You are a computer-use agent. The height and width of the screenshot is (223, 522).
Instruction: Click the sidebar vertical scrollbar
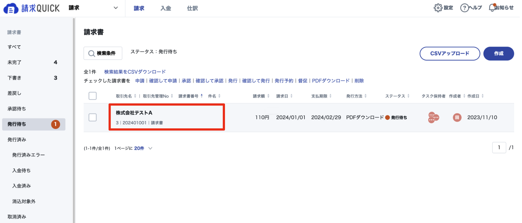coord(74,120)
